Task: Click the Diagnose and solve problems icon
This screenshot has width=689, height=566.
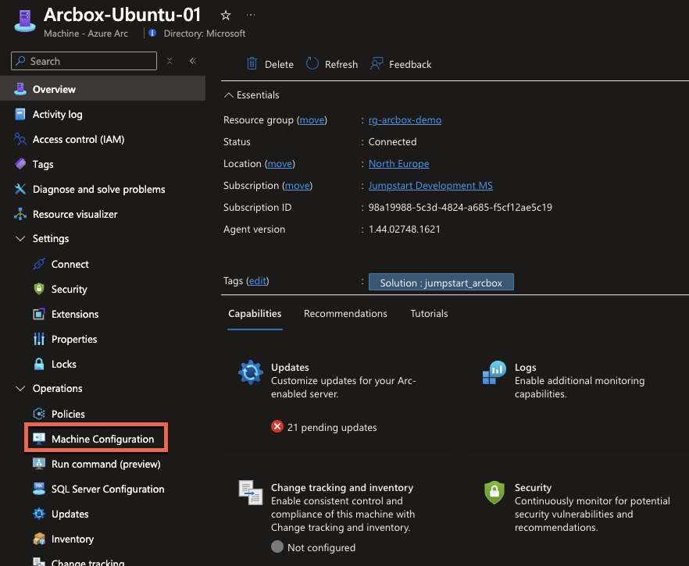Action: coord(20,189)
